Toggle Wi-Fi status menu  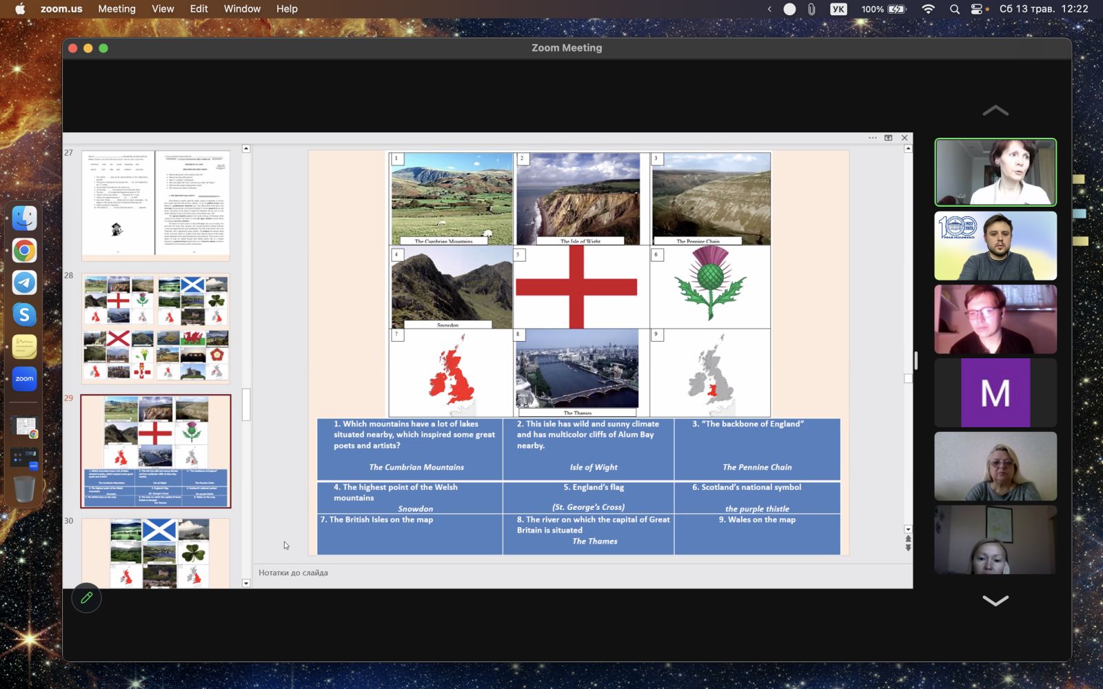tap(929, 9)
